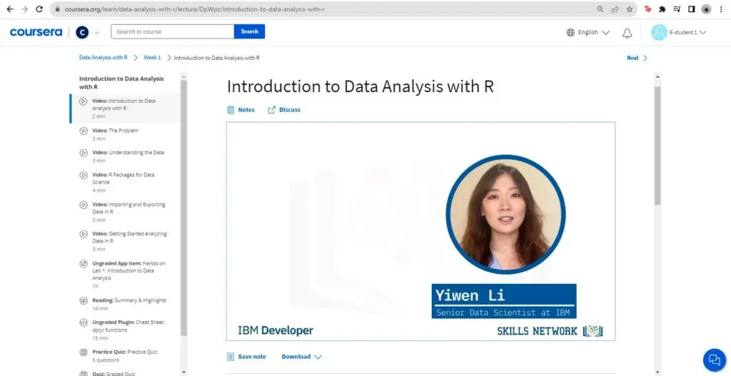Toggle the browser side panel
The height and width of the screenshot is (376, 731).
pos(691,9)
